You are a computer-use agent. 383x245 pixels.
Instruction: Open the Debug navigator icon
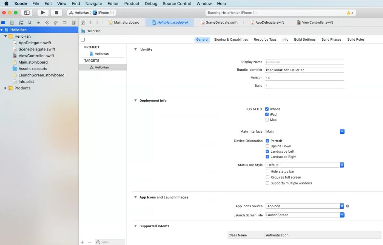56,23
